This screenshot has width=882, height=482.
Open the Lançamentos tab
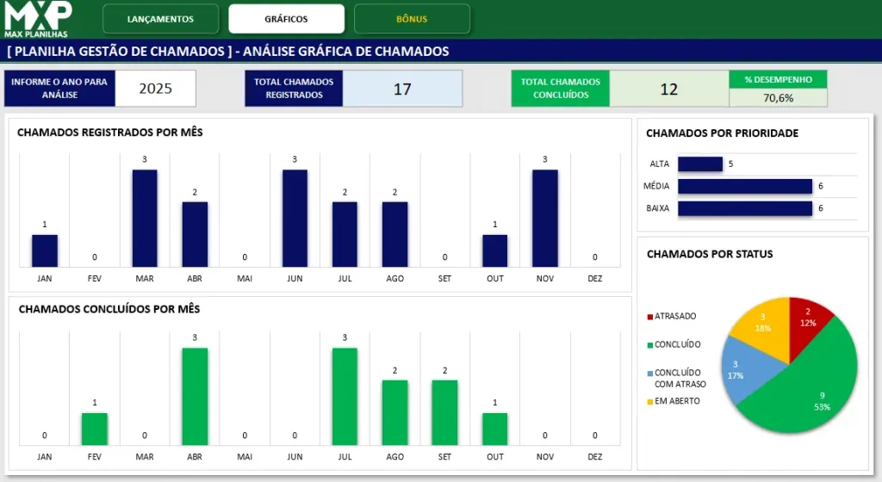160,19
